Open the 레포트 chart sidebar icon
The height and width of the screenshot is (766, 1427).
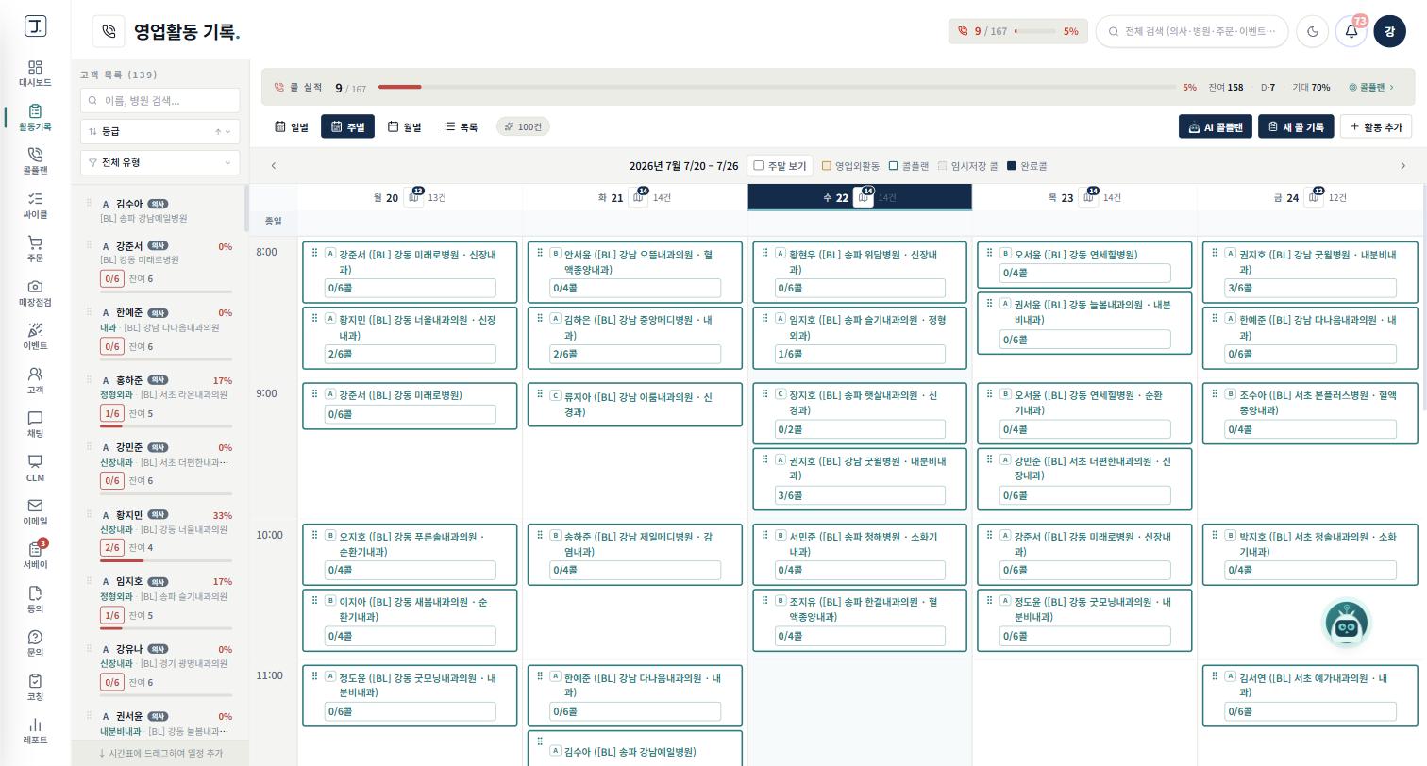(35, 731)
